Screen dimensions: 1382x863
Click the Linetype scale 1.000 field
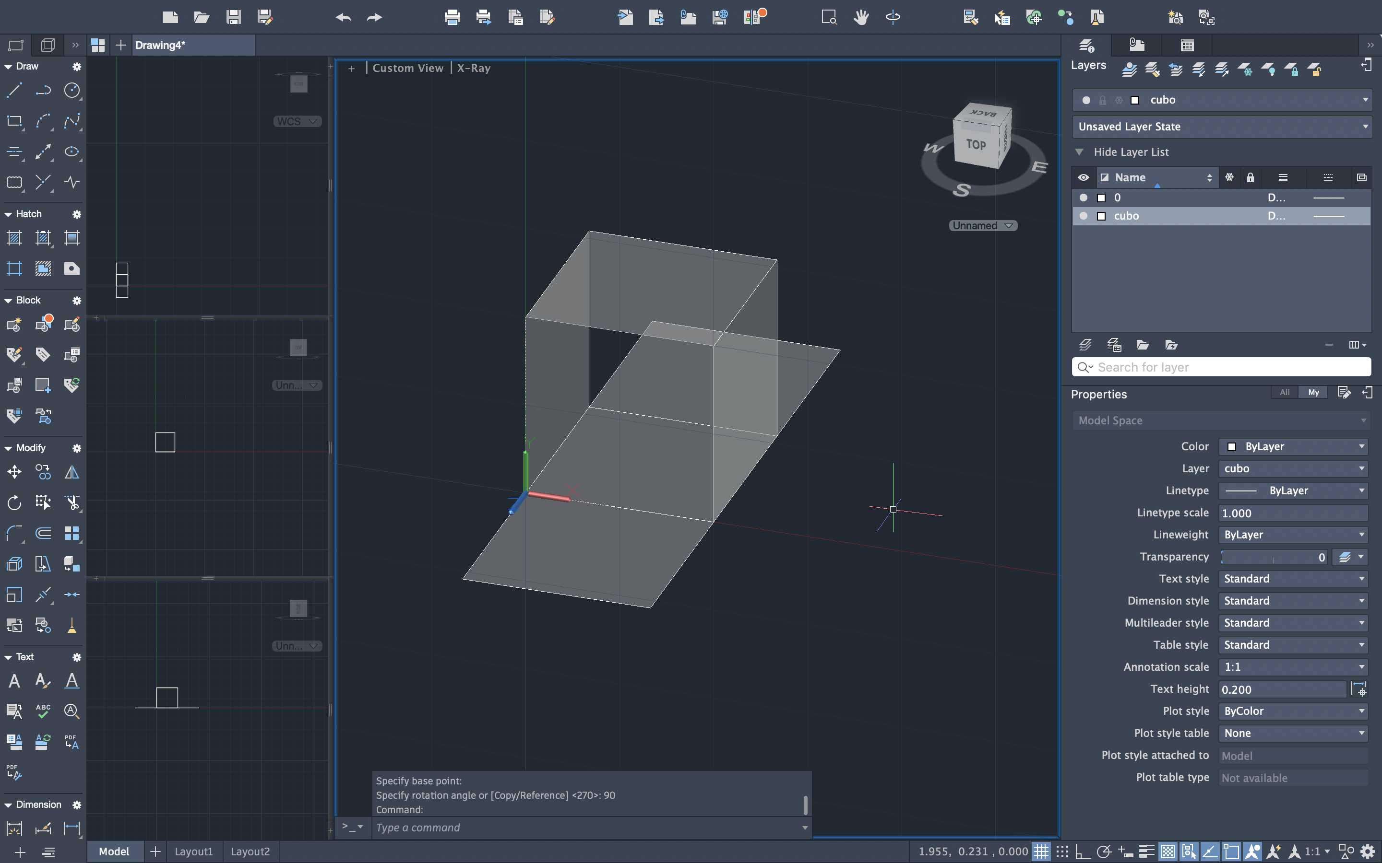(1294, 513)
